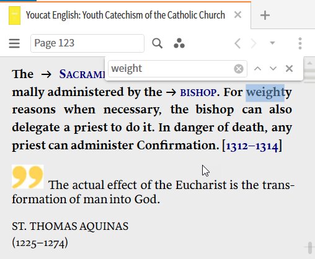Image resolution: width=315 pixels, height=259 pixels.
Task: Click the highlighted word 'weighty'
Action: 268,92
